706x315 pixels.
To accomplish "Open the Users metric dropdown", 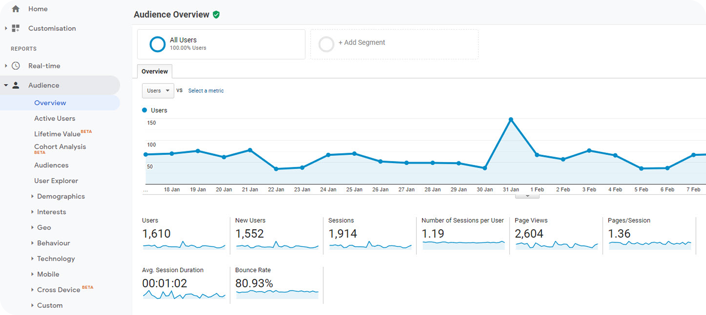I will point(158,91).
